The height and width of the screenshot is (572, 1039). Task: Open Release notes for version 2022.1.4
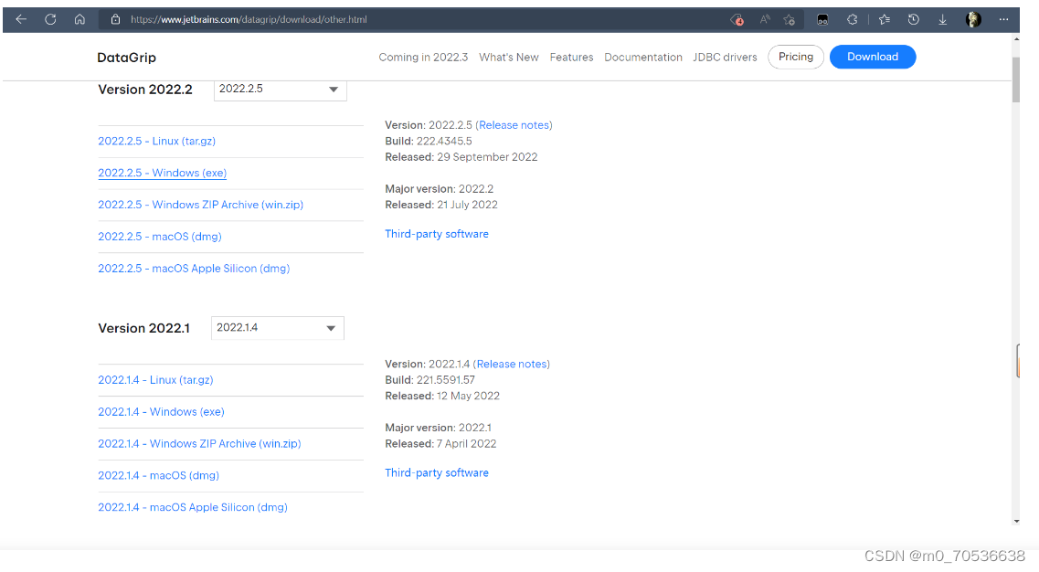[512, 364]
